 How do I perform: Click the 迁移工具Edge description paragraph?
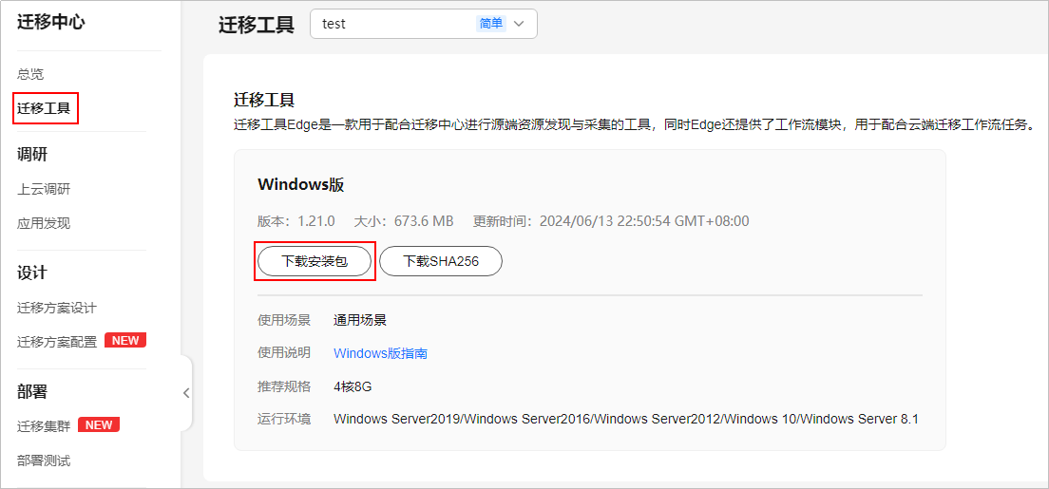click(x=636, y=124)
